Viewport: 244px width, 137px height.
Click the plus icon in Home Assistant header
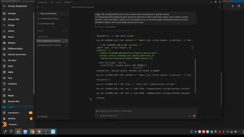pyautogui.click(x=233, y=6)
